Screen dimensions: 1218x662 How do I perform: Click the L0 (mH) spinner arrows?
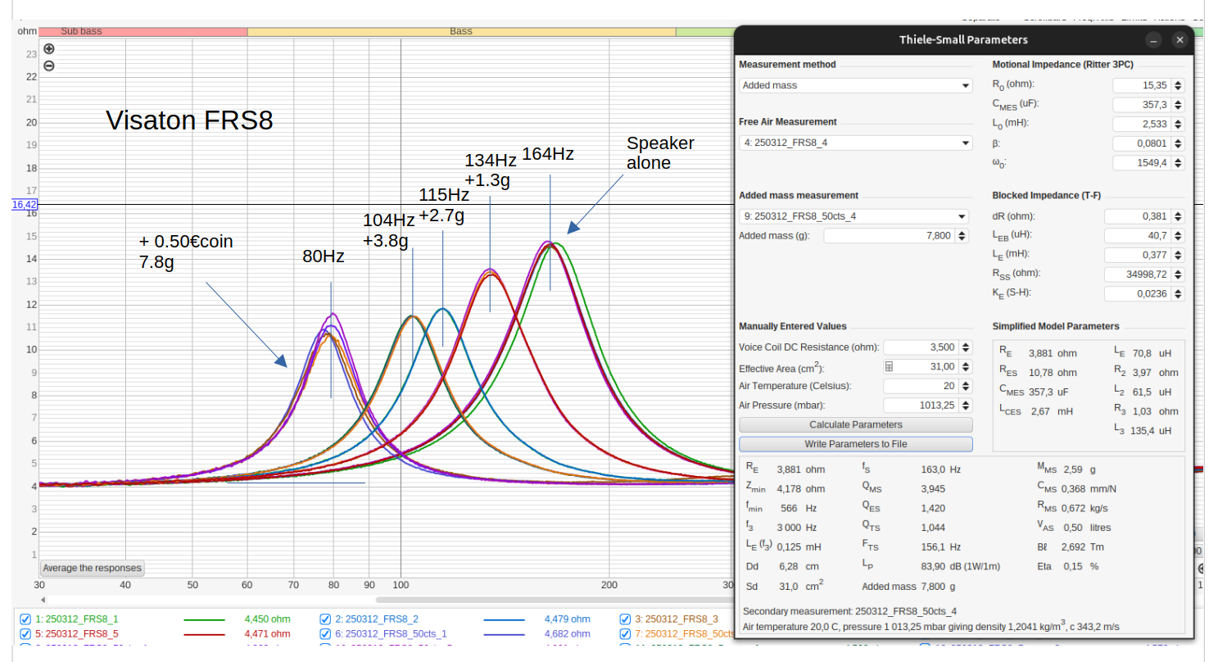tap(1177, 125)
